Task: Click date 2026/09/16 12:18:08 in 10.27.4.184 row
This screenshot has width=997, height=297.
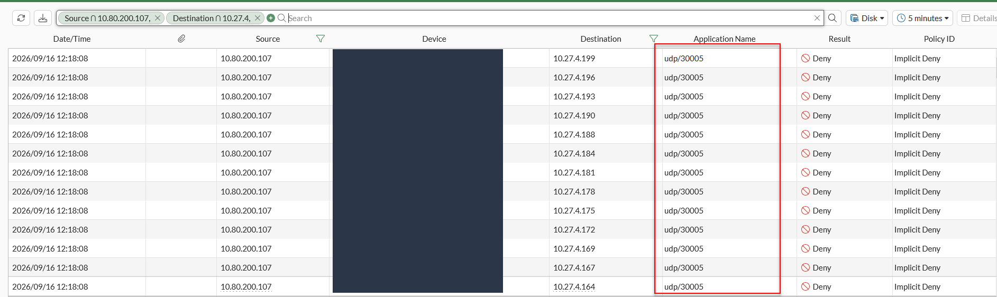Action: click(50, 153)
